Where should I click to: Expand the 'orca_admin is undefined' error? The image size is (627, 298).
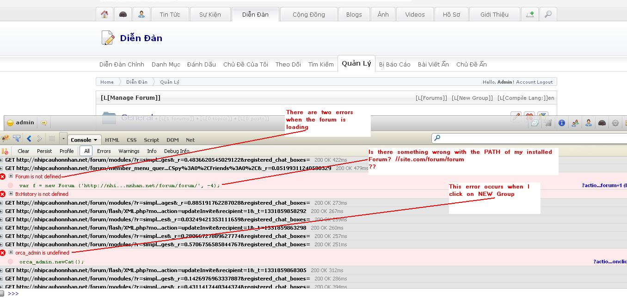click(x=11, y=253)
